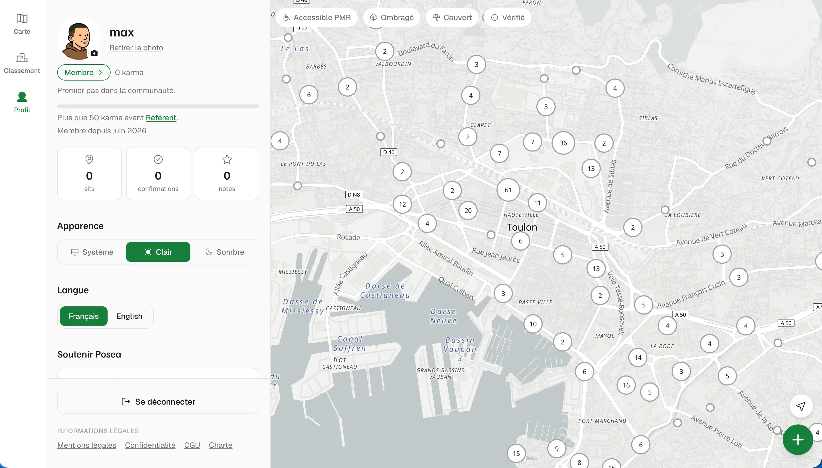Click the single spot marker at Le Las
This screenshot has width=822, height=468.
pyautogui.click(x=288, y=38)
